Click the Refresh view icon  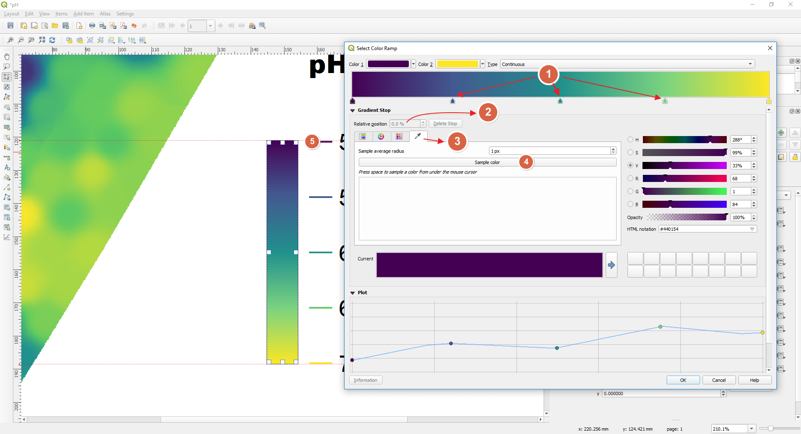point(52,40)
